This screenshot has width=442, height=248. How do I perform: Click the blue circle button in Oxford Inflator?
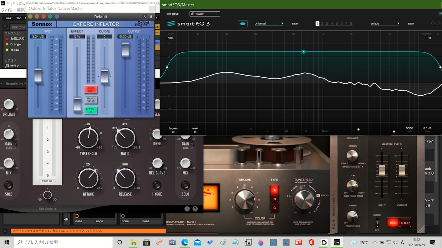[57, 17]
